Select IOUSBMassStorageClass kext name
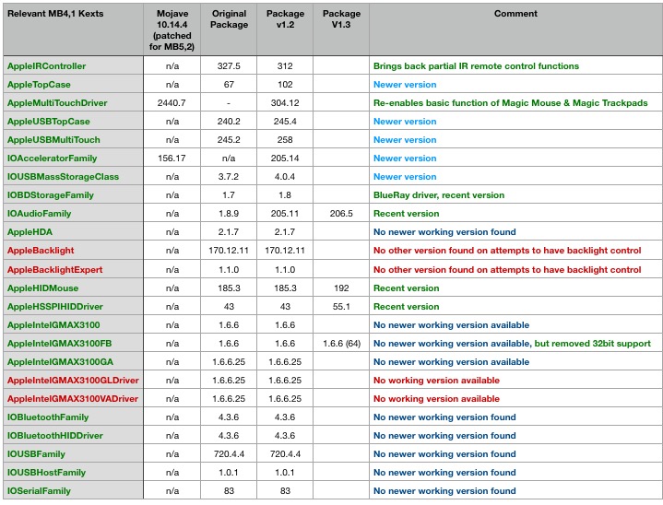Image resolution: width=663 pixels, height=505 pixels. coord(63,177)
